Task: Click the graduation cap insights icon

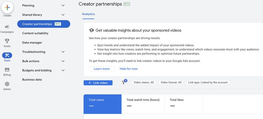Action: coord(91,30)
